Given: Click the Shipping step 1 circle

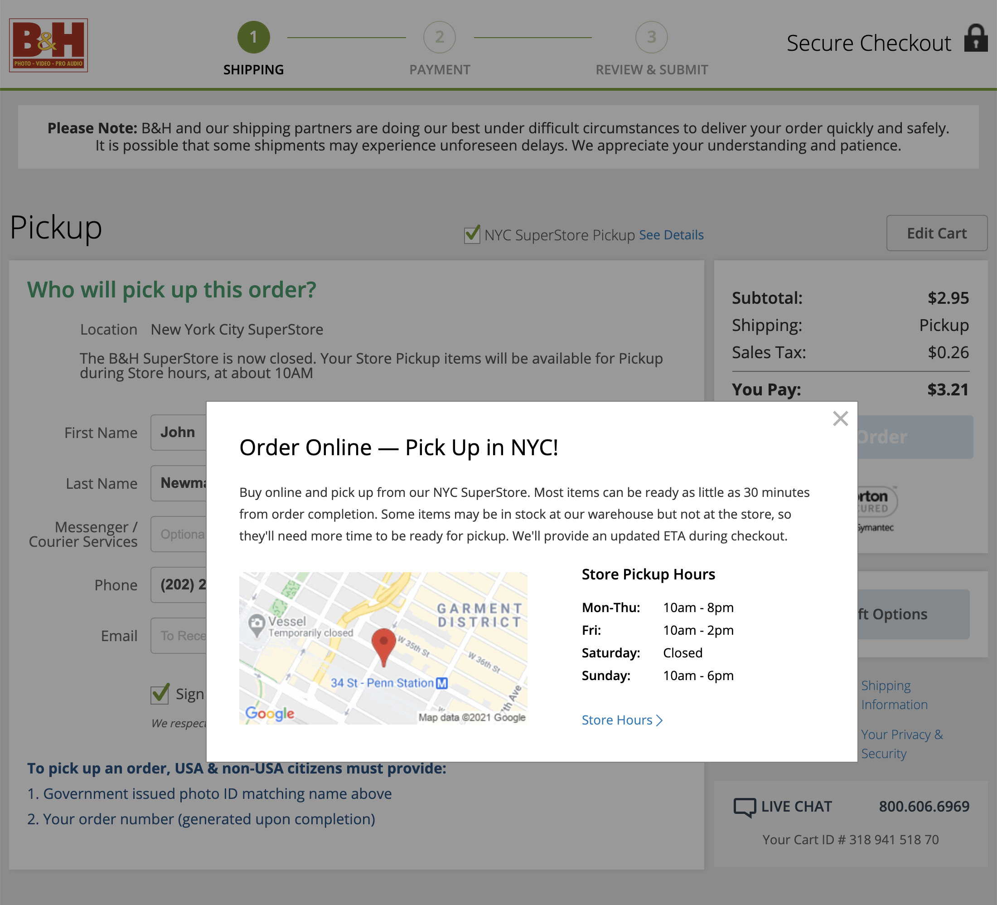Looking at the screenshot, I should (x=254, y=37).
